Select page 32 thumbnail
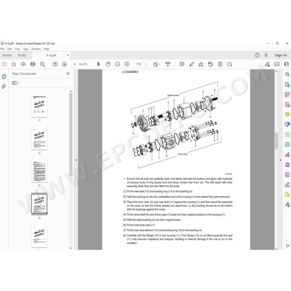This screenshot has height=291, width=291. pyautogui.click(x=39, y=138)
